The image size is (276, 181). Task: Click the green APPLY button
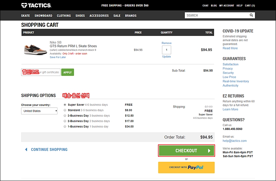pyautogui.click(x=68, y=72)
